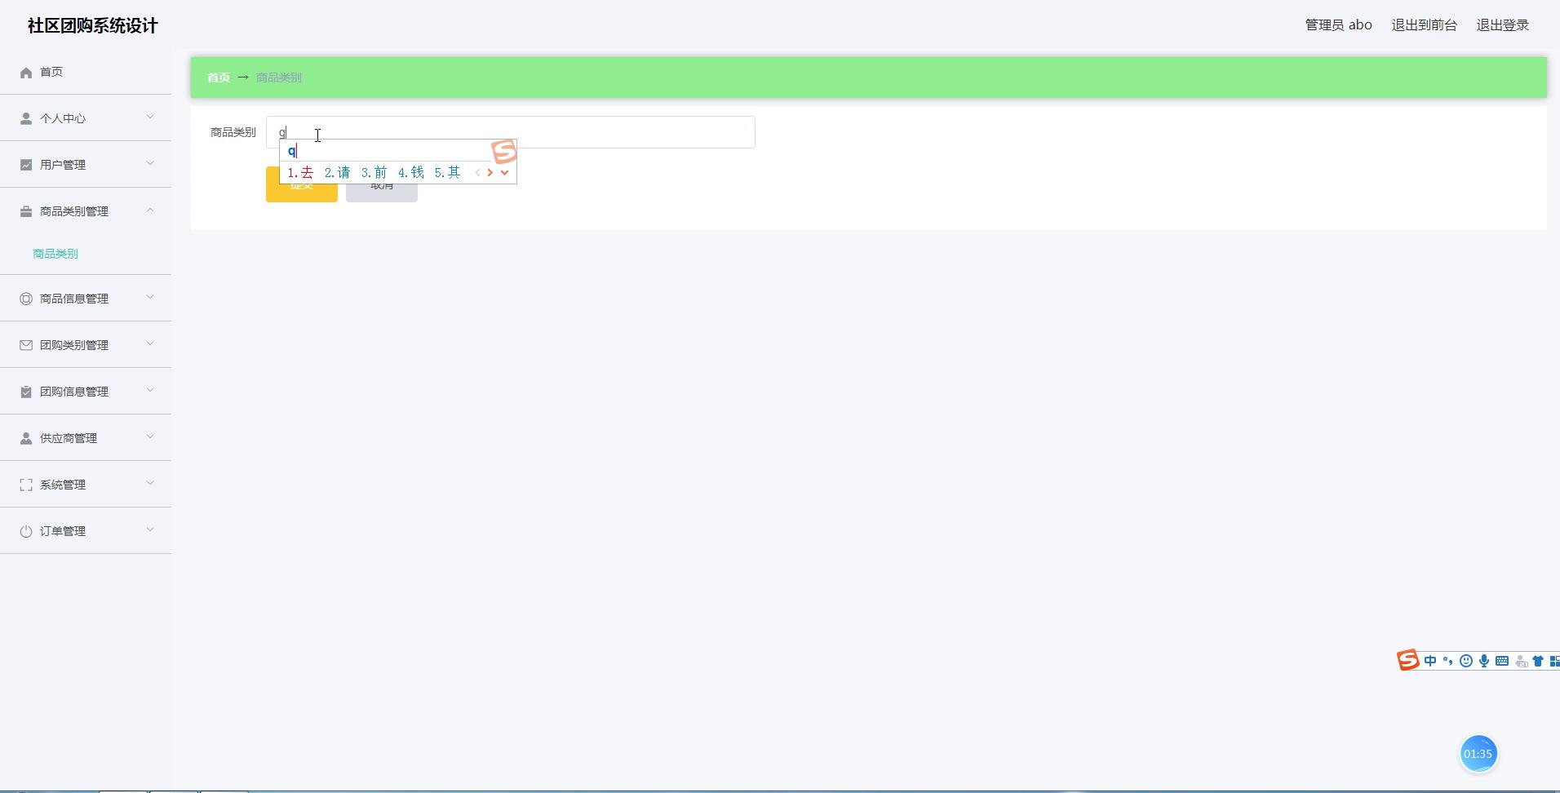
Task: Open the Sogou soft keyboard icon
Action: [x=1501, y=661]
